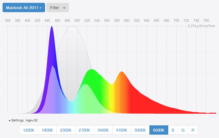Show the green channel with G button
219x138 pixels.
183,130
